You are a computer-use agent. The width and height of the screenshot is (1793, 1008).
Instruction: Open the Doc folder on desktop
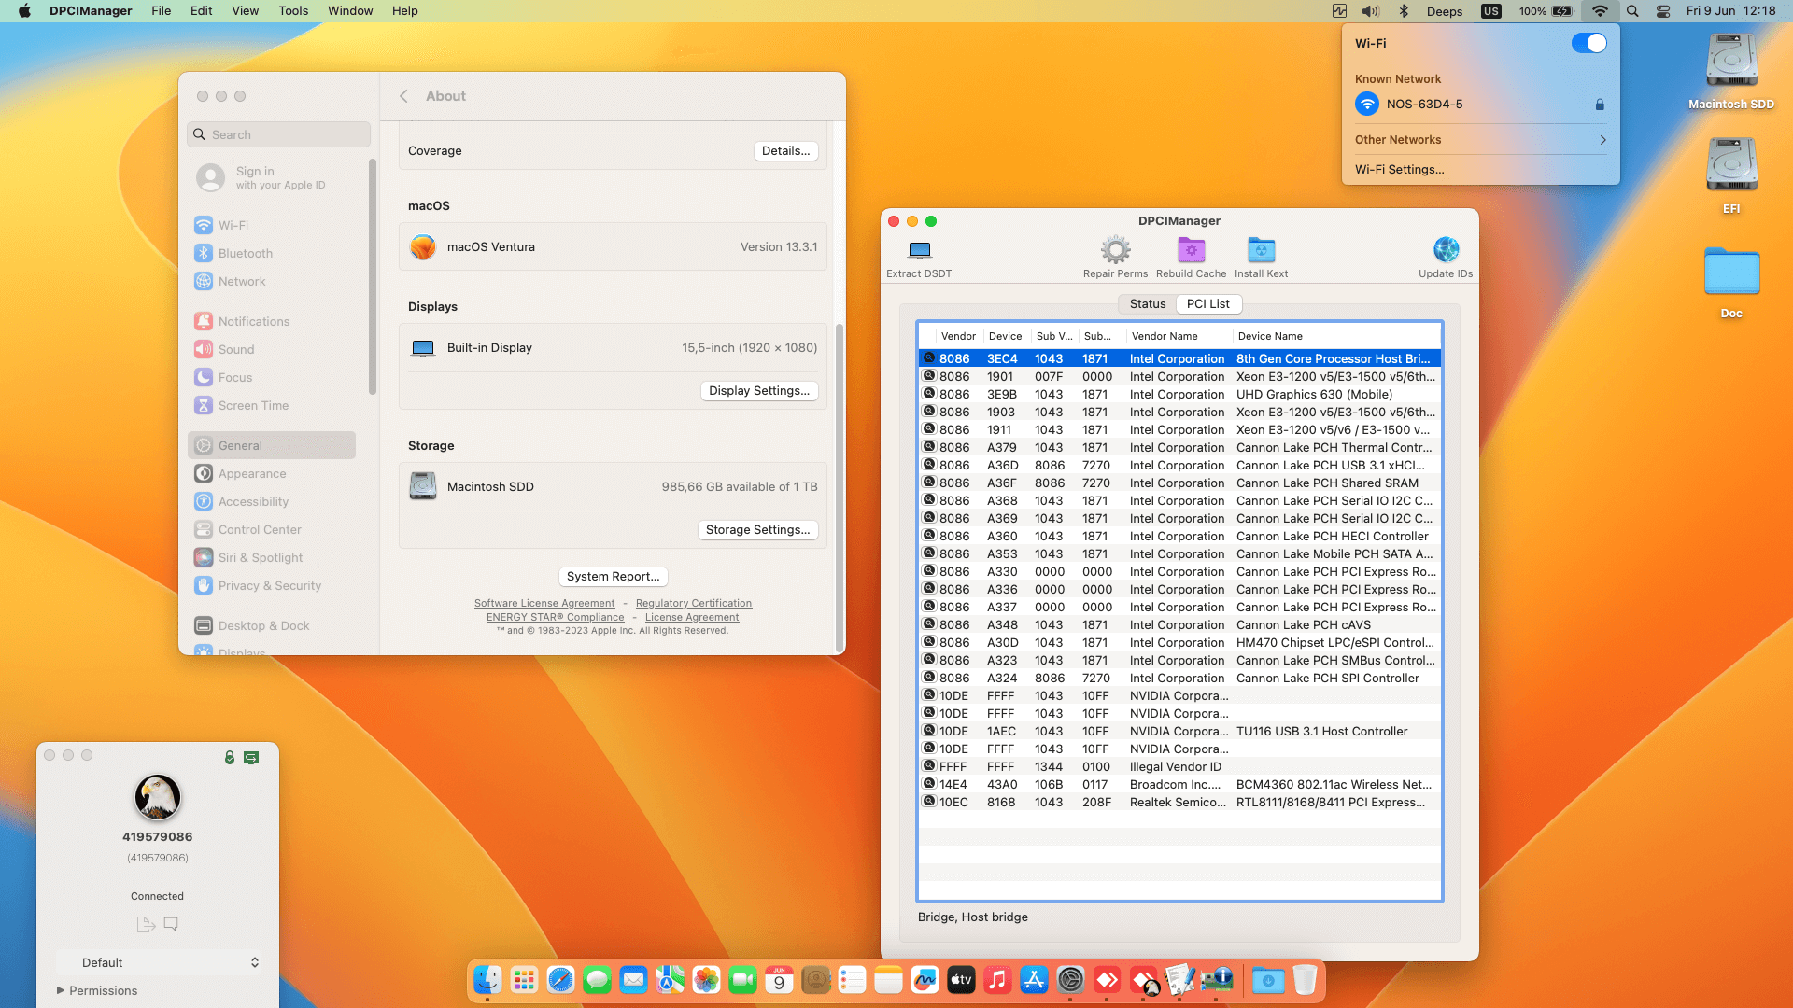point(1730,273)
